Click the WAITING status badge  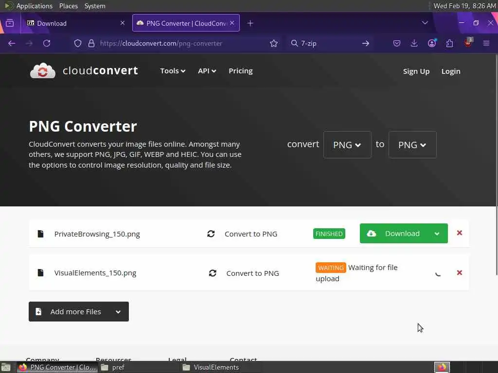click(331, 268)
